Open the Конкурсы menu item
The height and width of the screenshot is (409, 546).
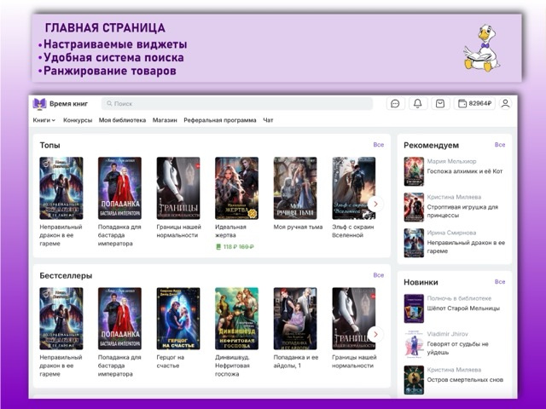pyautogui.click(x=78, y=120)
